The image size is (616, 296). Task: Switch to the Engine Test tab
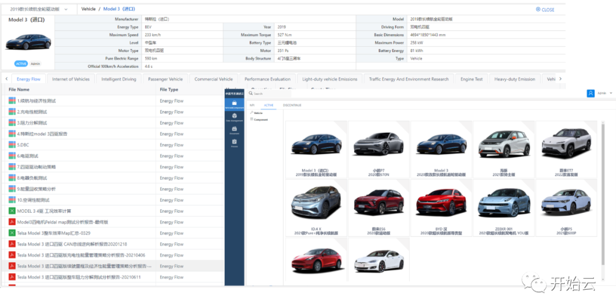coord(471,79)
